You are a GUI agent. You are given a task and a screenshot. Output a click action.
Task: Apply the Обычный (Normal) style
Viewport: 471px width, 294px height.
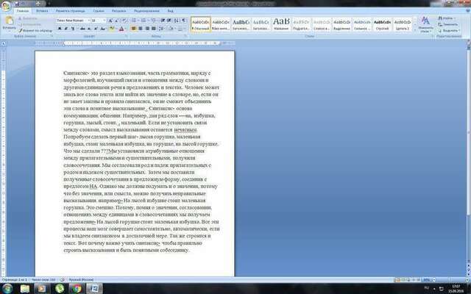click(x=201, y=24)
